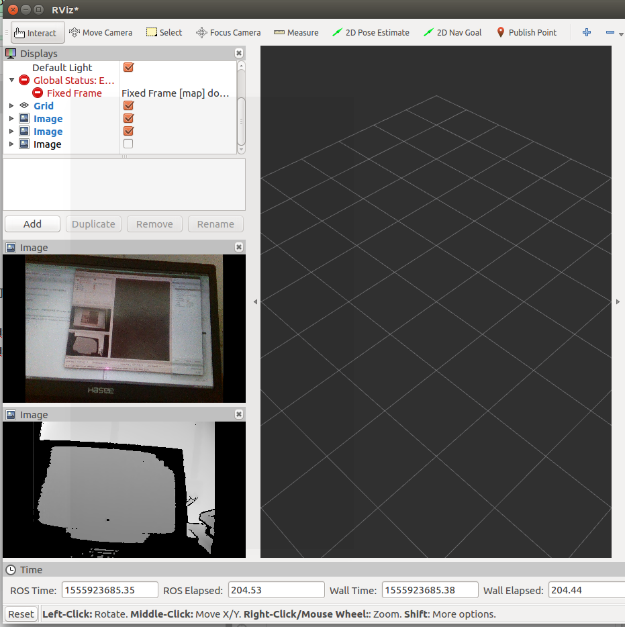The image size is (625, 627).
Task: Enable the third Image display checkbox
Action: (x=128, y=144)
